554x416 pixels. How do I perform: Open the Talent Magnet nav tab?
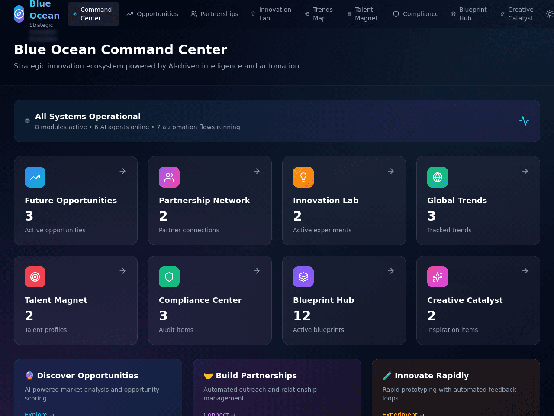coord(363,14)
